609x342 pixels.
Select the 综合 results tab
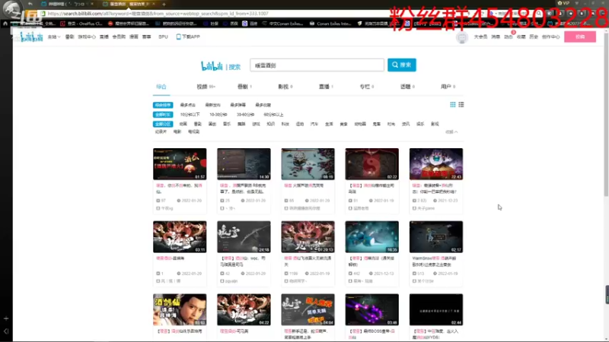pos(161,87)
